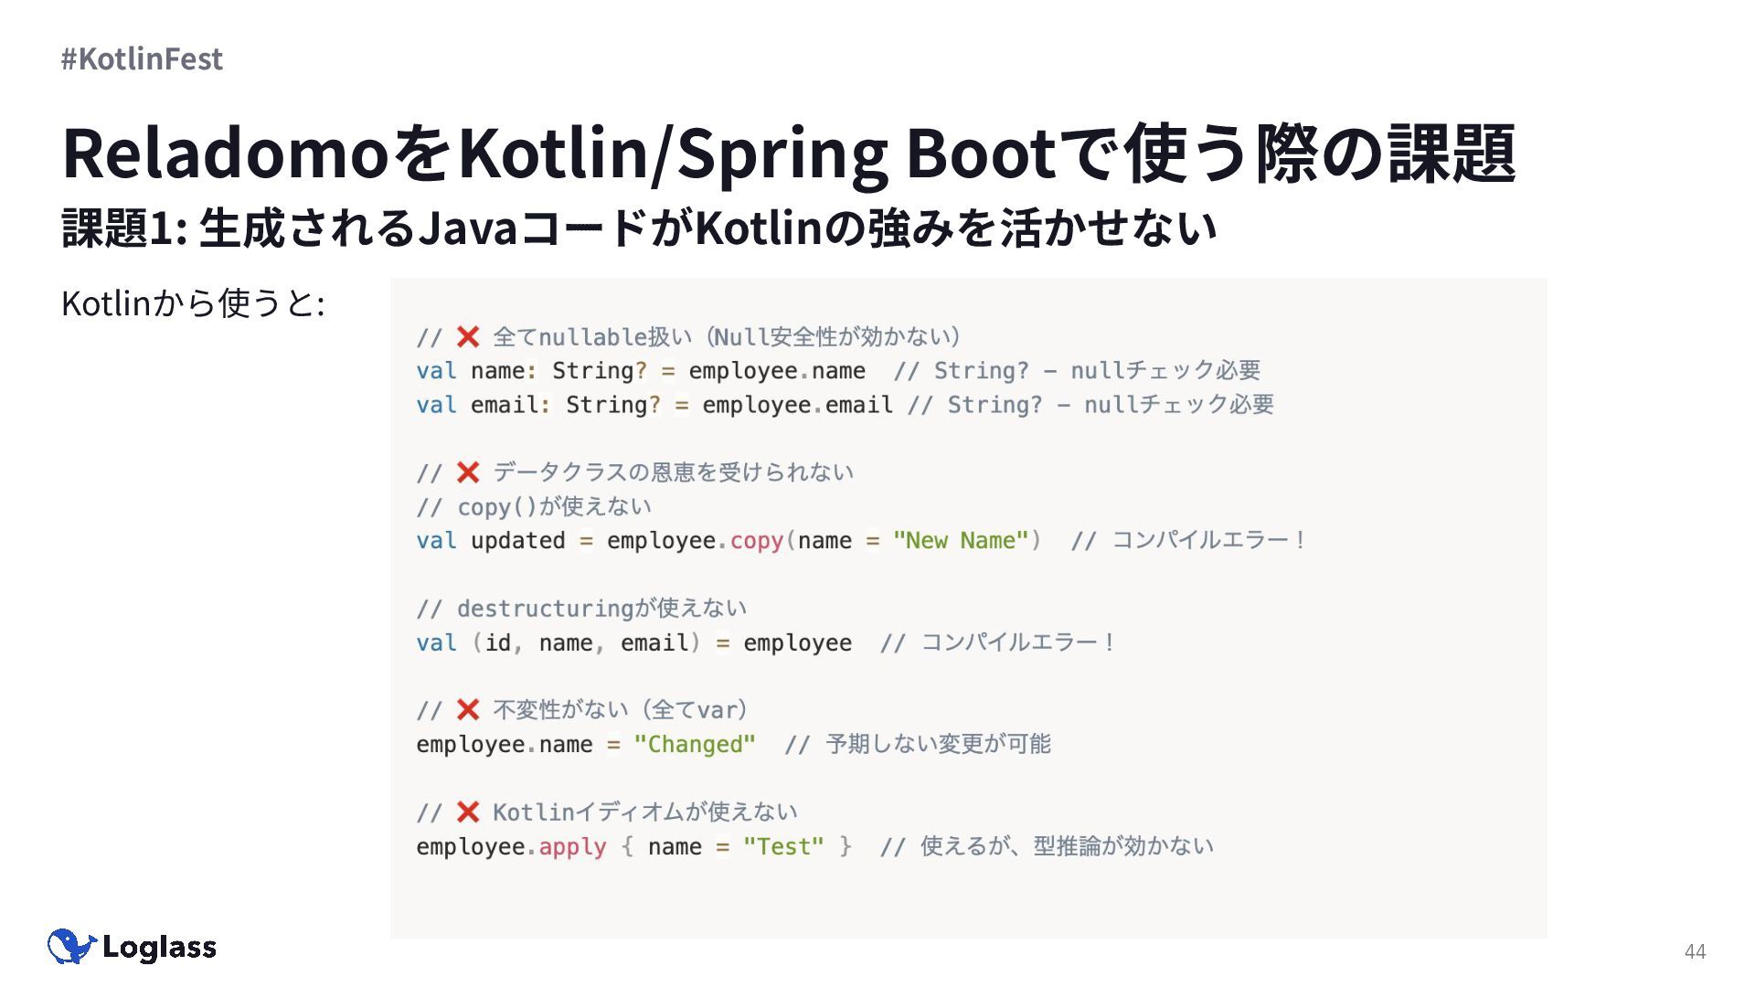This screenshot has width=1755, height=987.
Task: Click the val email declaration line
Action: (x=654, y=405)
